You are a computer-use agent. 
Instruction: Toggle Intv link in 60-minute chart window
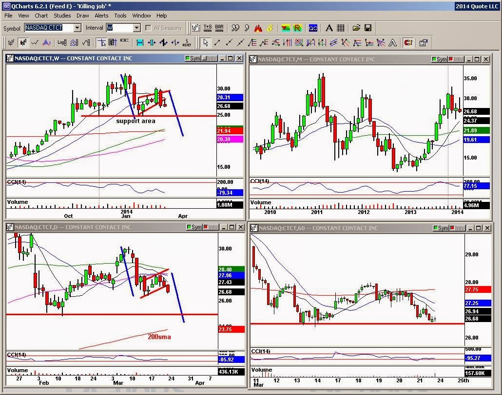pyautogui.click(x=457, y=228)
